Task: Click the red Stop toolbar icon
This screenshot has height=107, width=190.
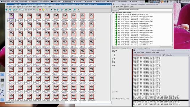Action: coord(40,10)
